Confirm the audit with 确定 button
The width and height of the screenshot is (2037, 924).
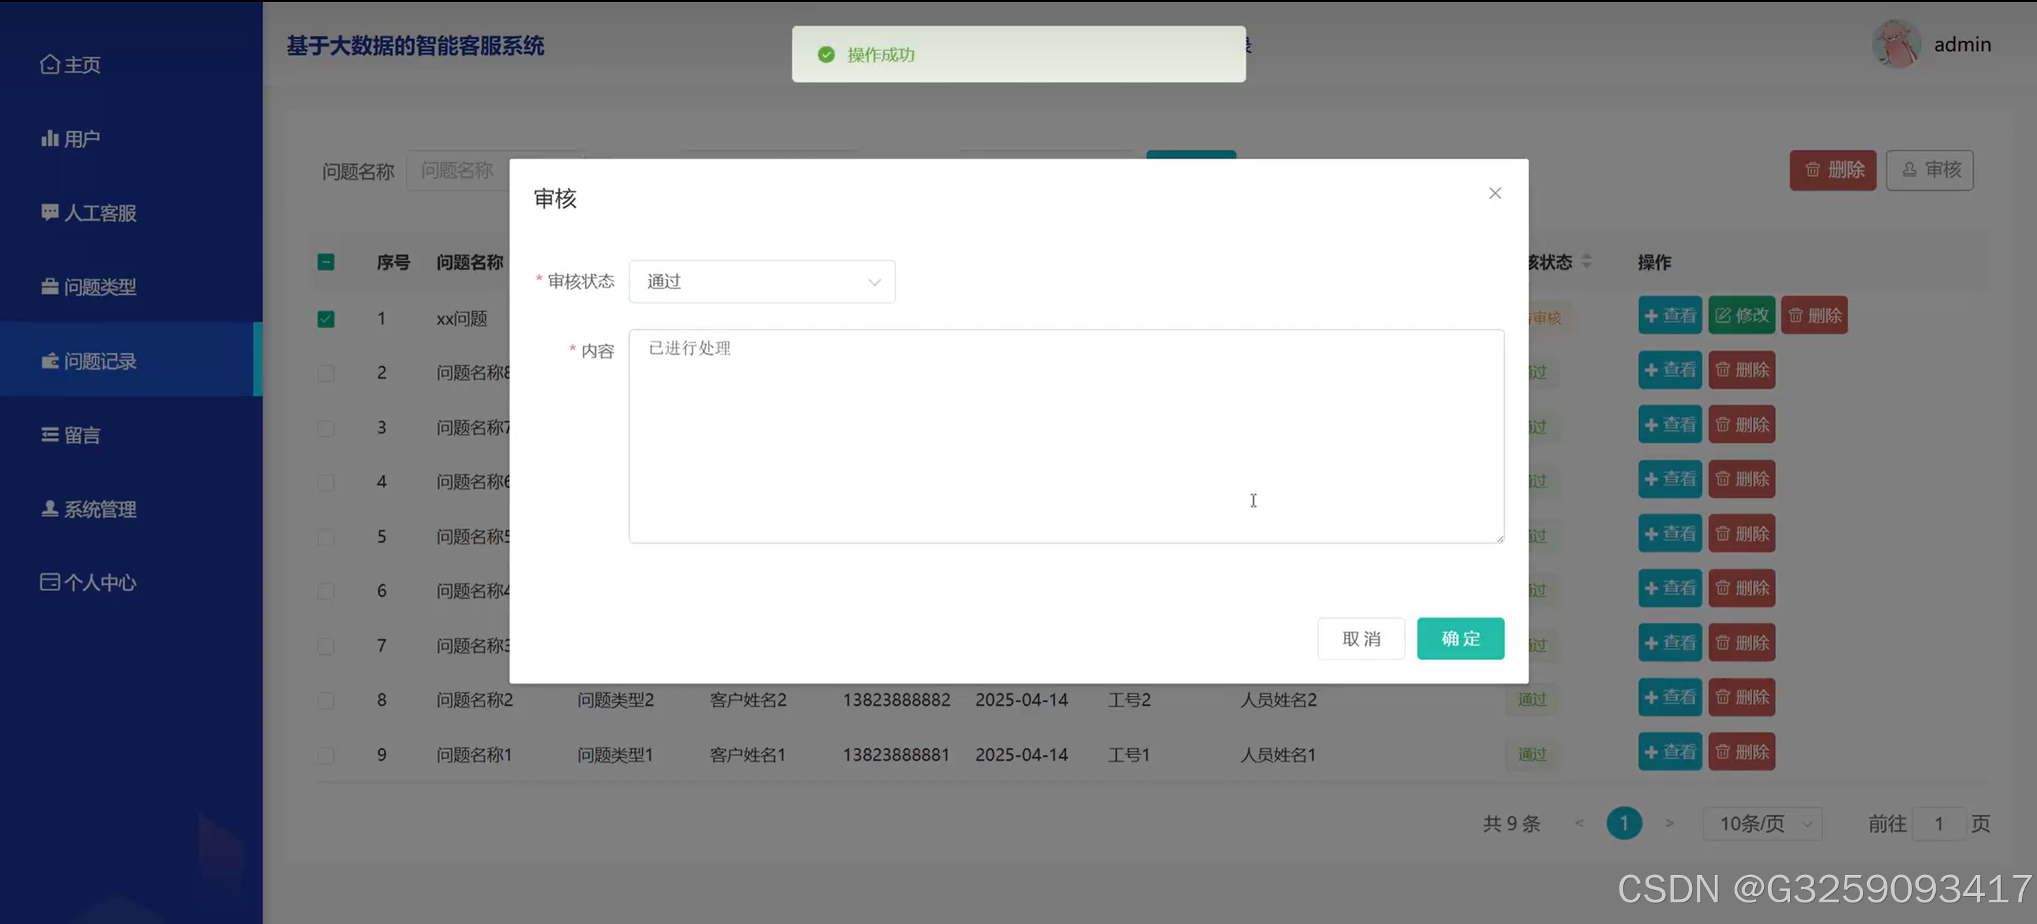pos(1459,638)
